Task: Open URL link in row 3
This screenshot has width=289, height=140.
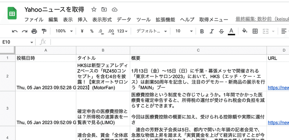Action: click(x=278, y=123)
